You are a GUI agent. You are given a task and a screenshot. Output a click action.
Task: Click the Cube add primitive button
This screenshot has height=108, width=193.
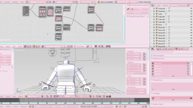pos(5,59)
